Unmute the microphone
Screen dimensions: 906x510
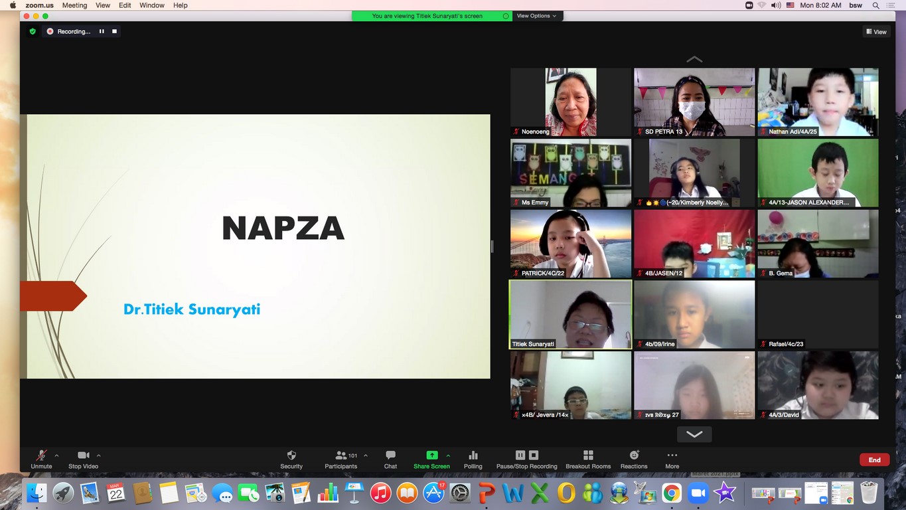41,456
